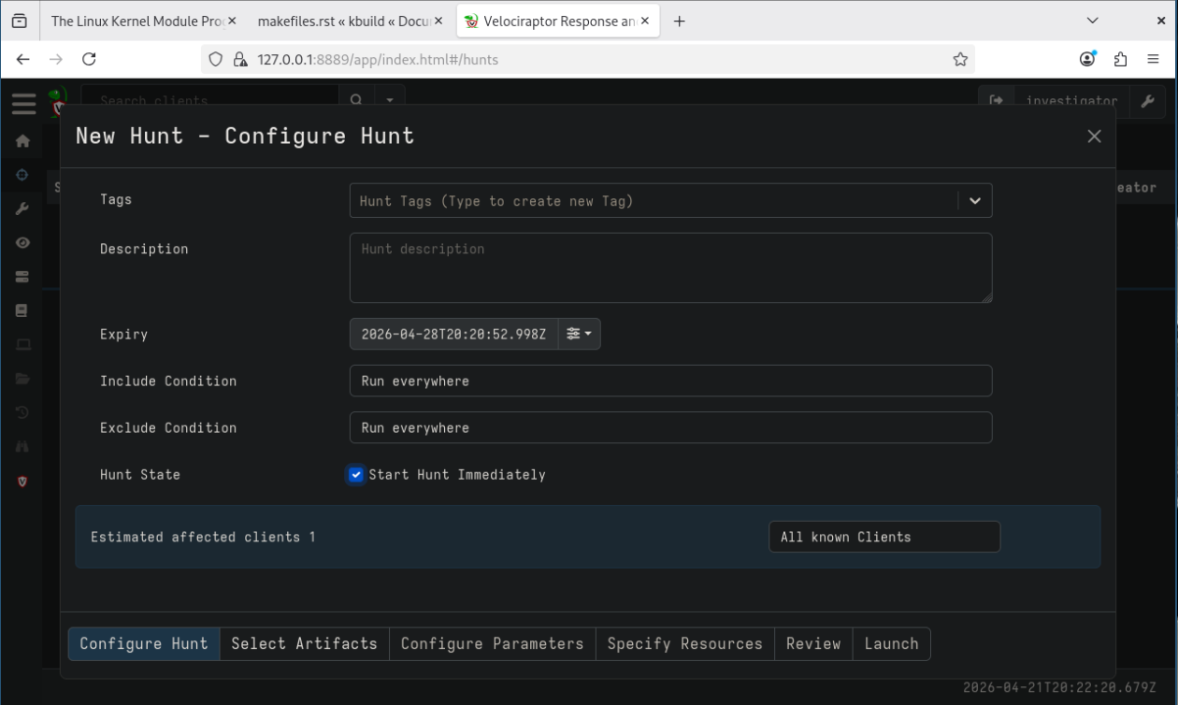The image size is (1178, 705).
Task: Reload the page
Action: pyautogui.click(x=90, y=59)
